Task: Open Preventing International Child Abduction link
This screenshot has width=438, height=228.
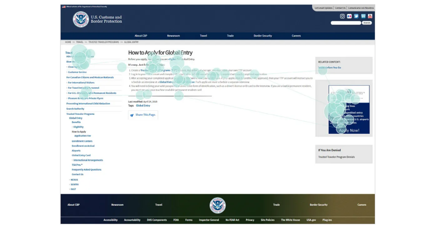Action: tap(88, 104)
